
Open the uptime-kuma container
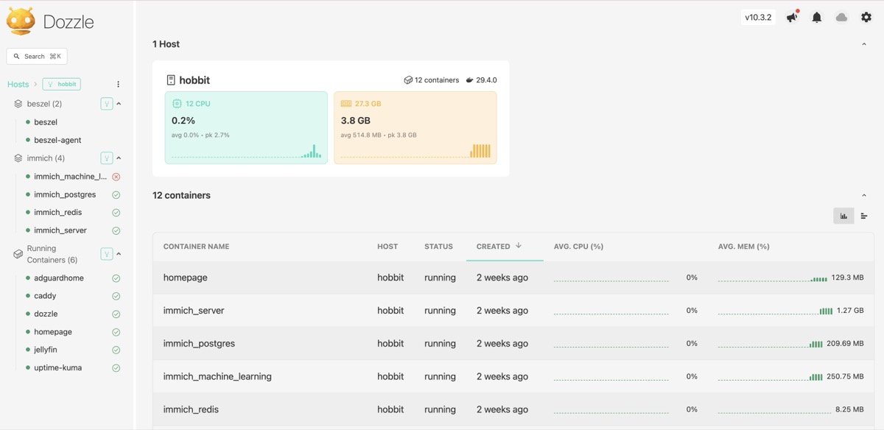(57, 367)
